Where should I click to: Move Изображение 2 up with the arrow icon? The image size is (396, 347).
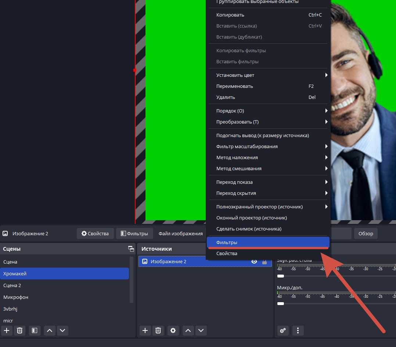pos(188,330)
